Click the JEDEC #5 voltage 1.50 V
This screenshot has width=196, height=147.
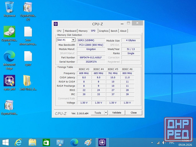113,103
